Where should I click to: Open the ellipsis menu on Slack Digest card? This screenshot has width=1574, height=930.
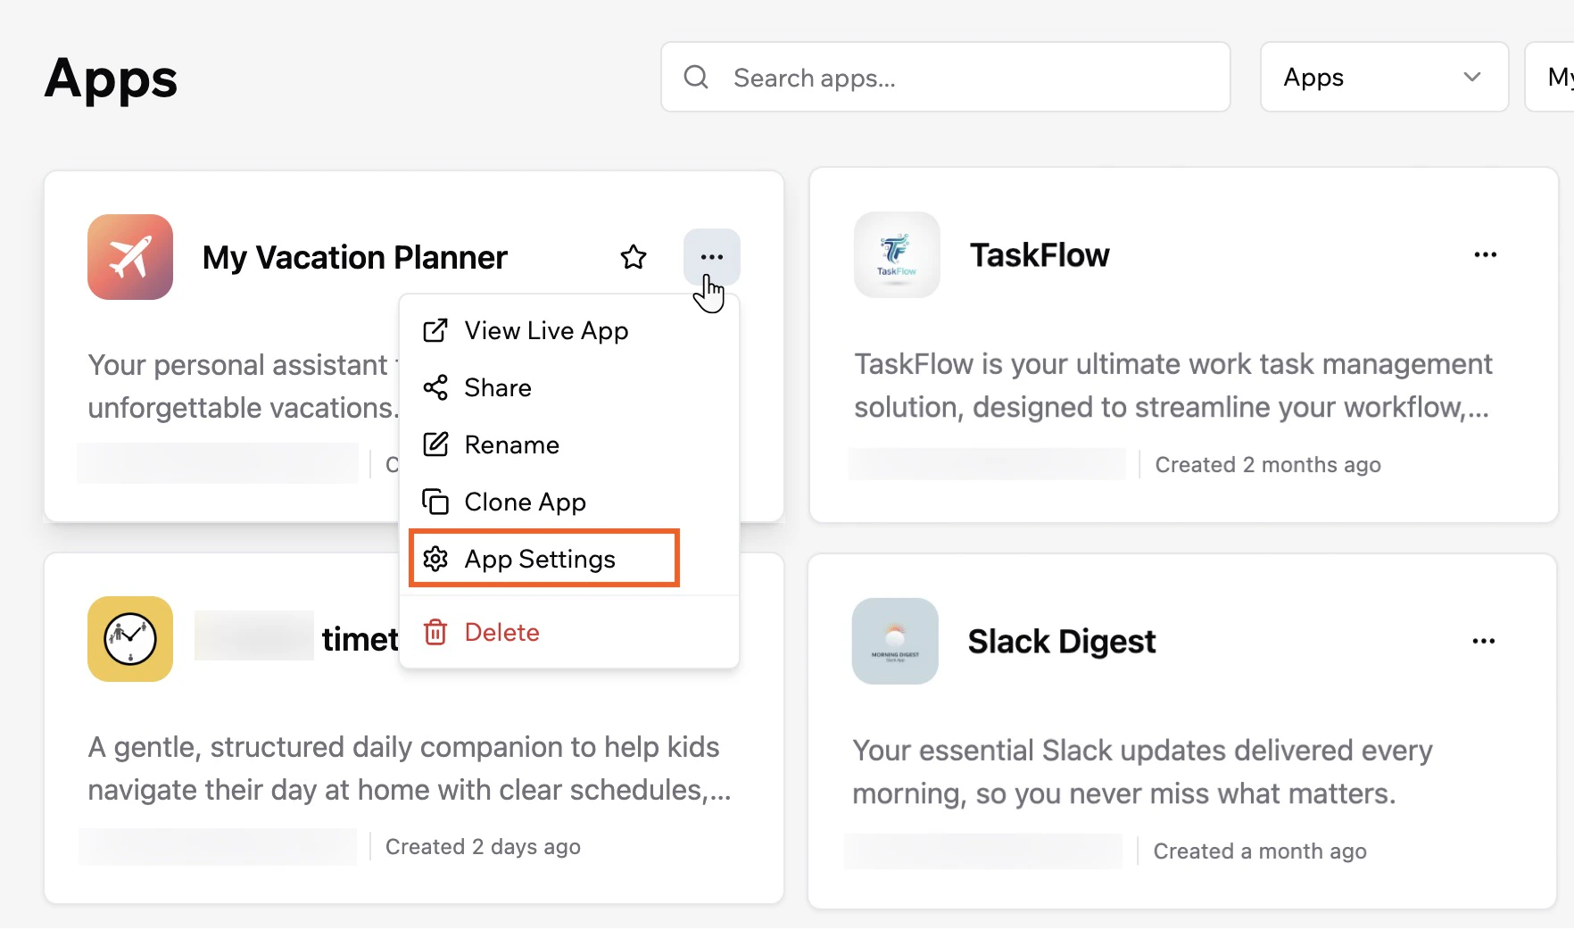coord(1482,640)
